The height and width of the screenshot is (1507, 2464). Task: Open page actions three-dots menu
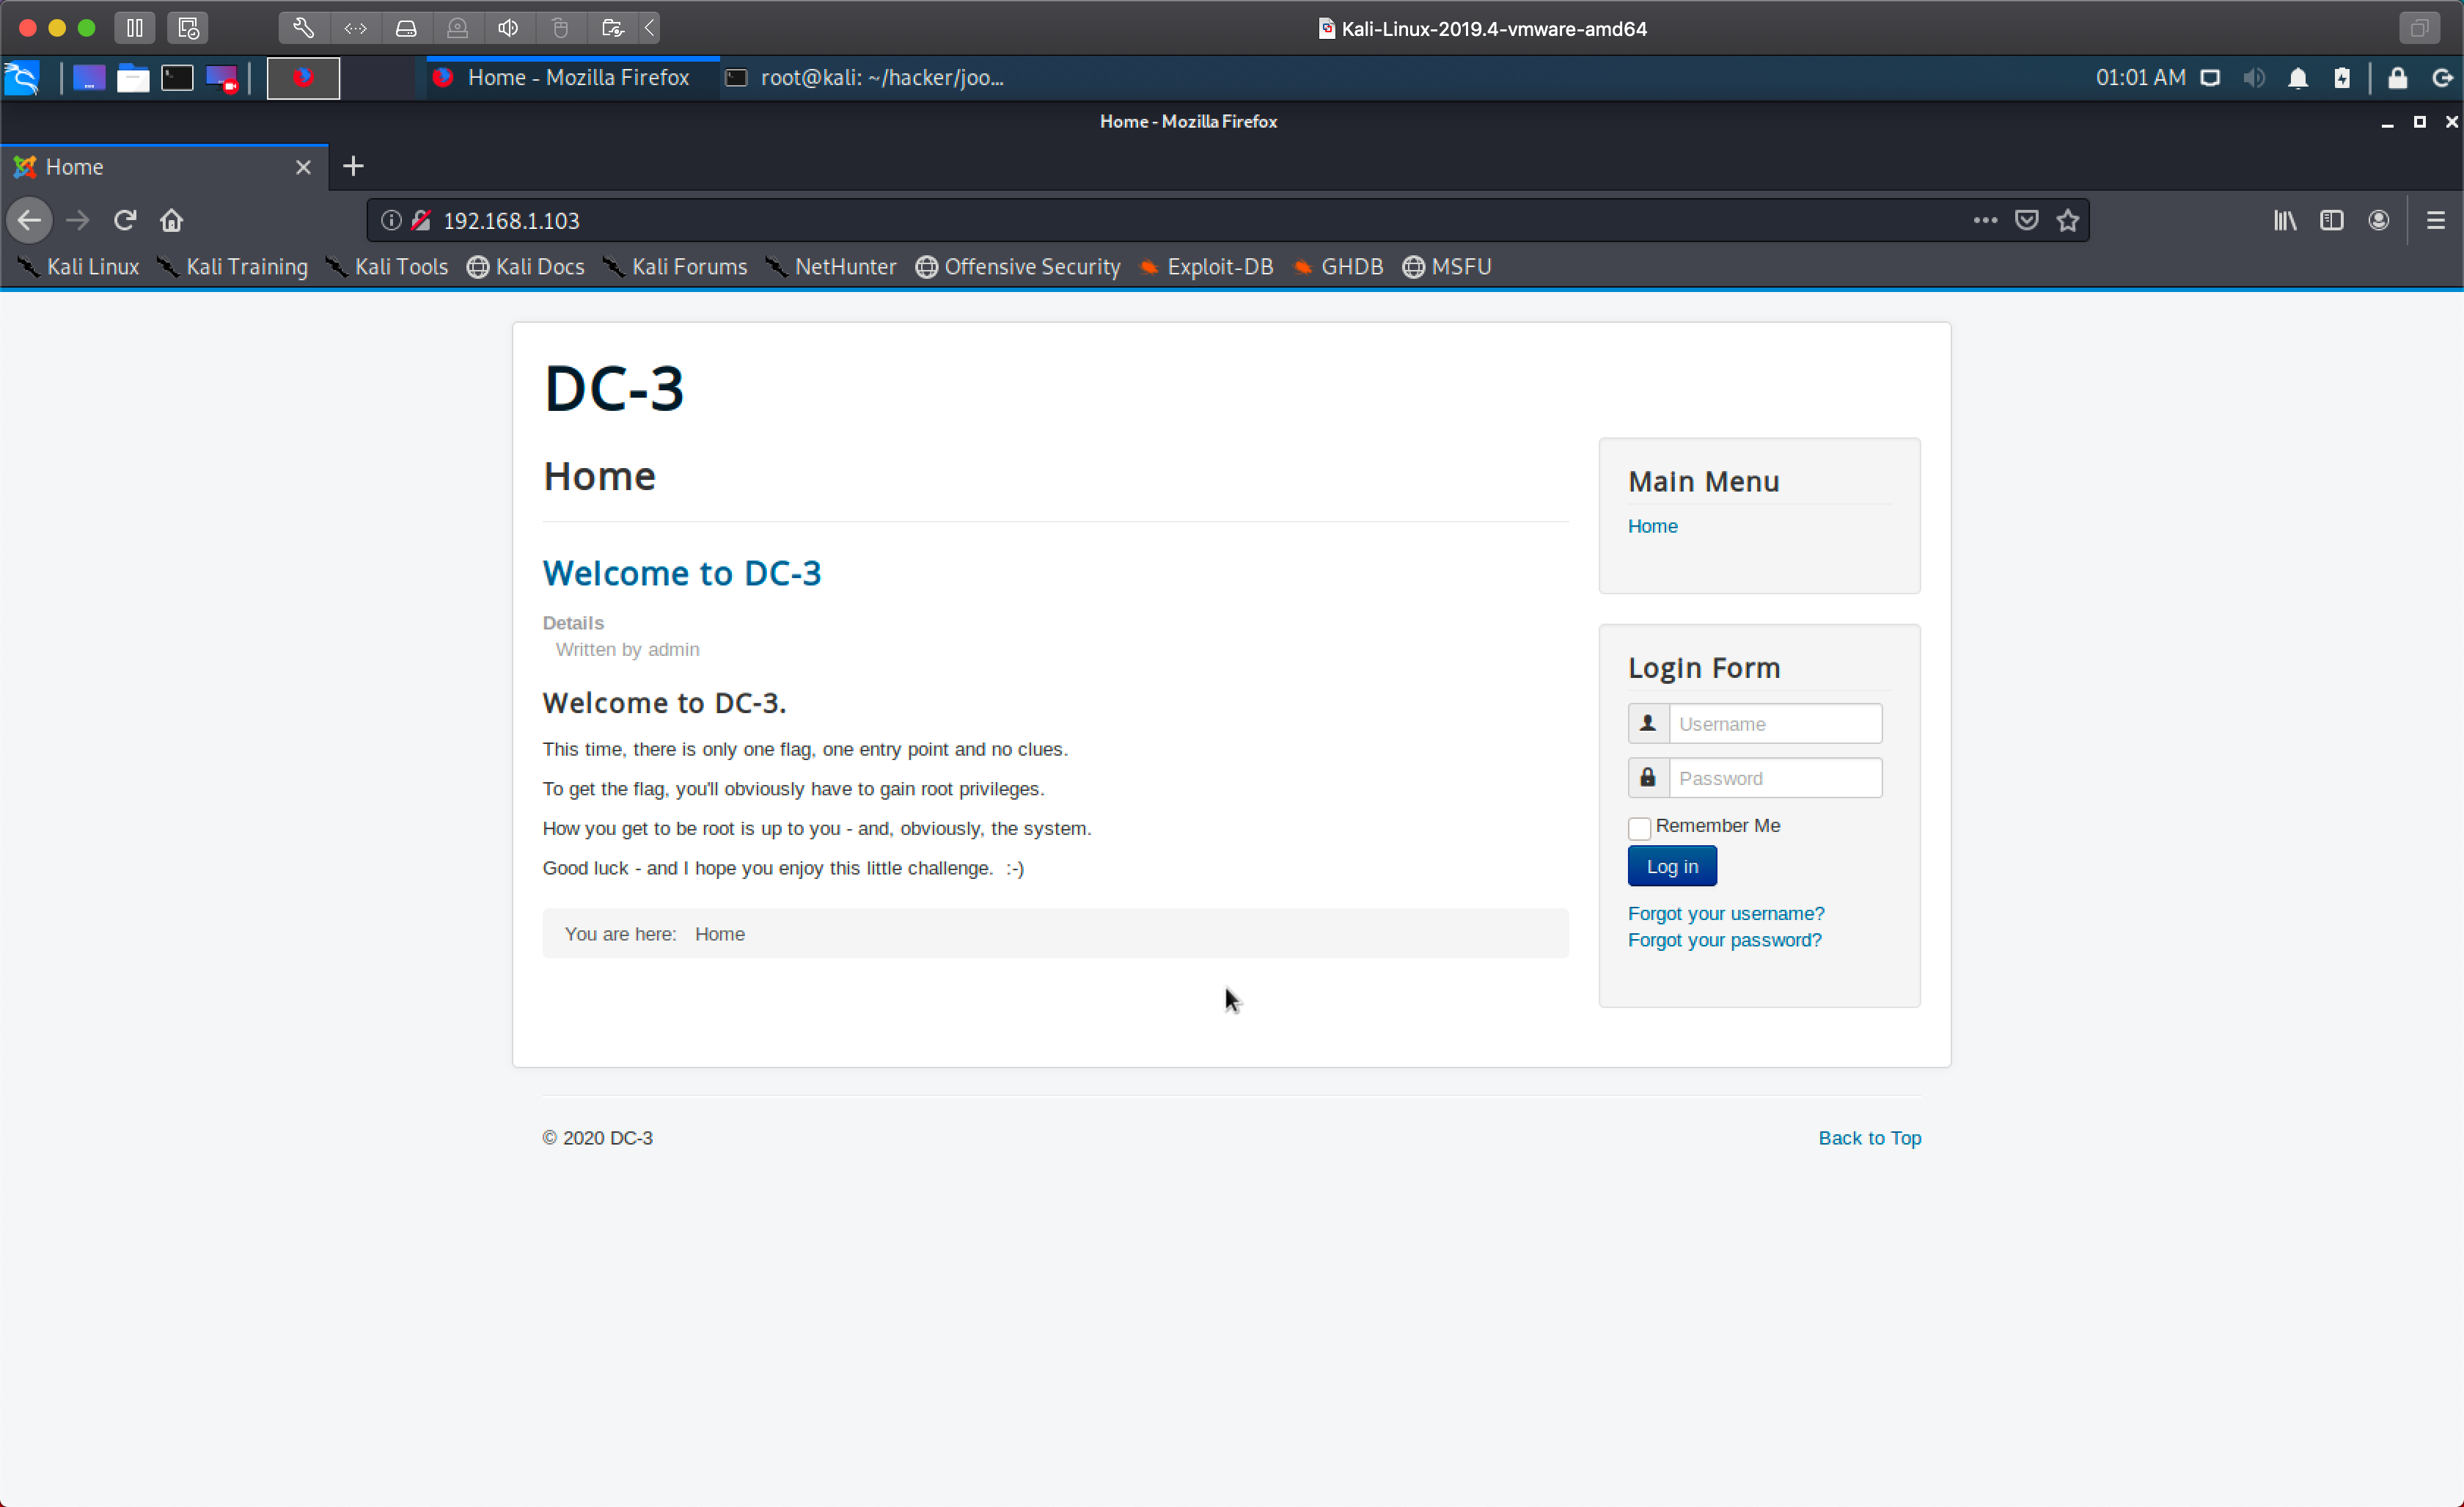(1985, 220)
